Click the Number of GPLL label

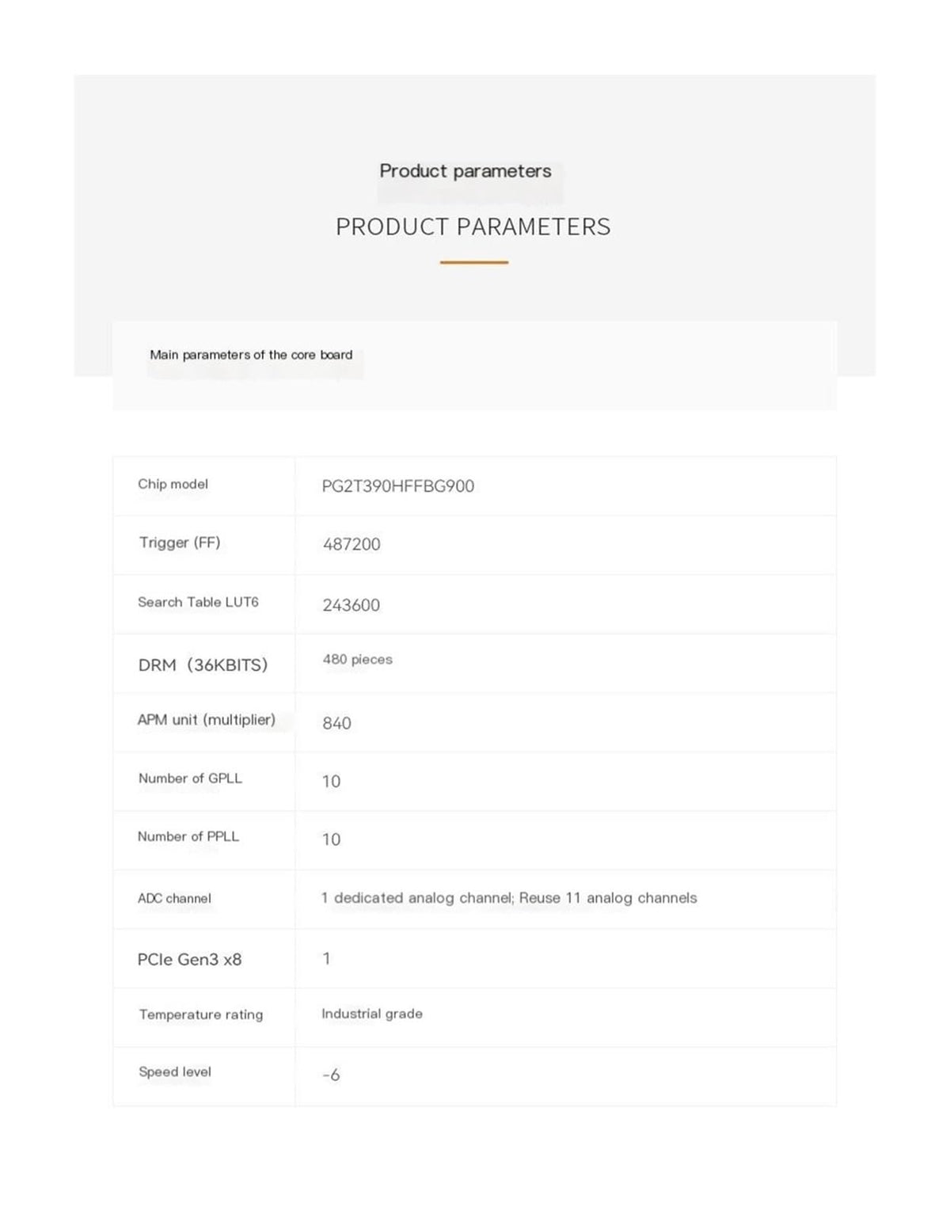pyautogui.click(x=190, y=778)
